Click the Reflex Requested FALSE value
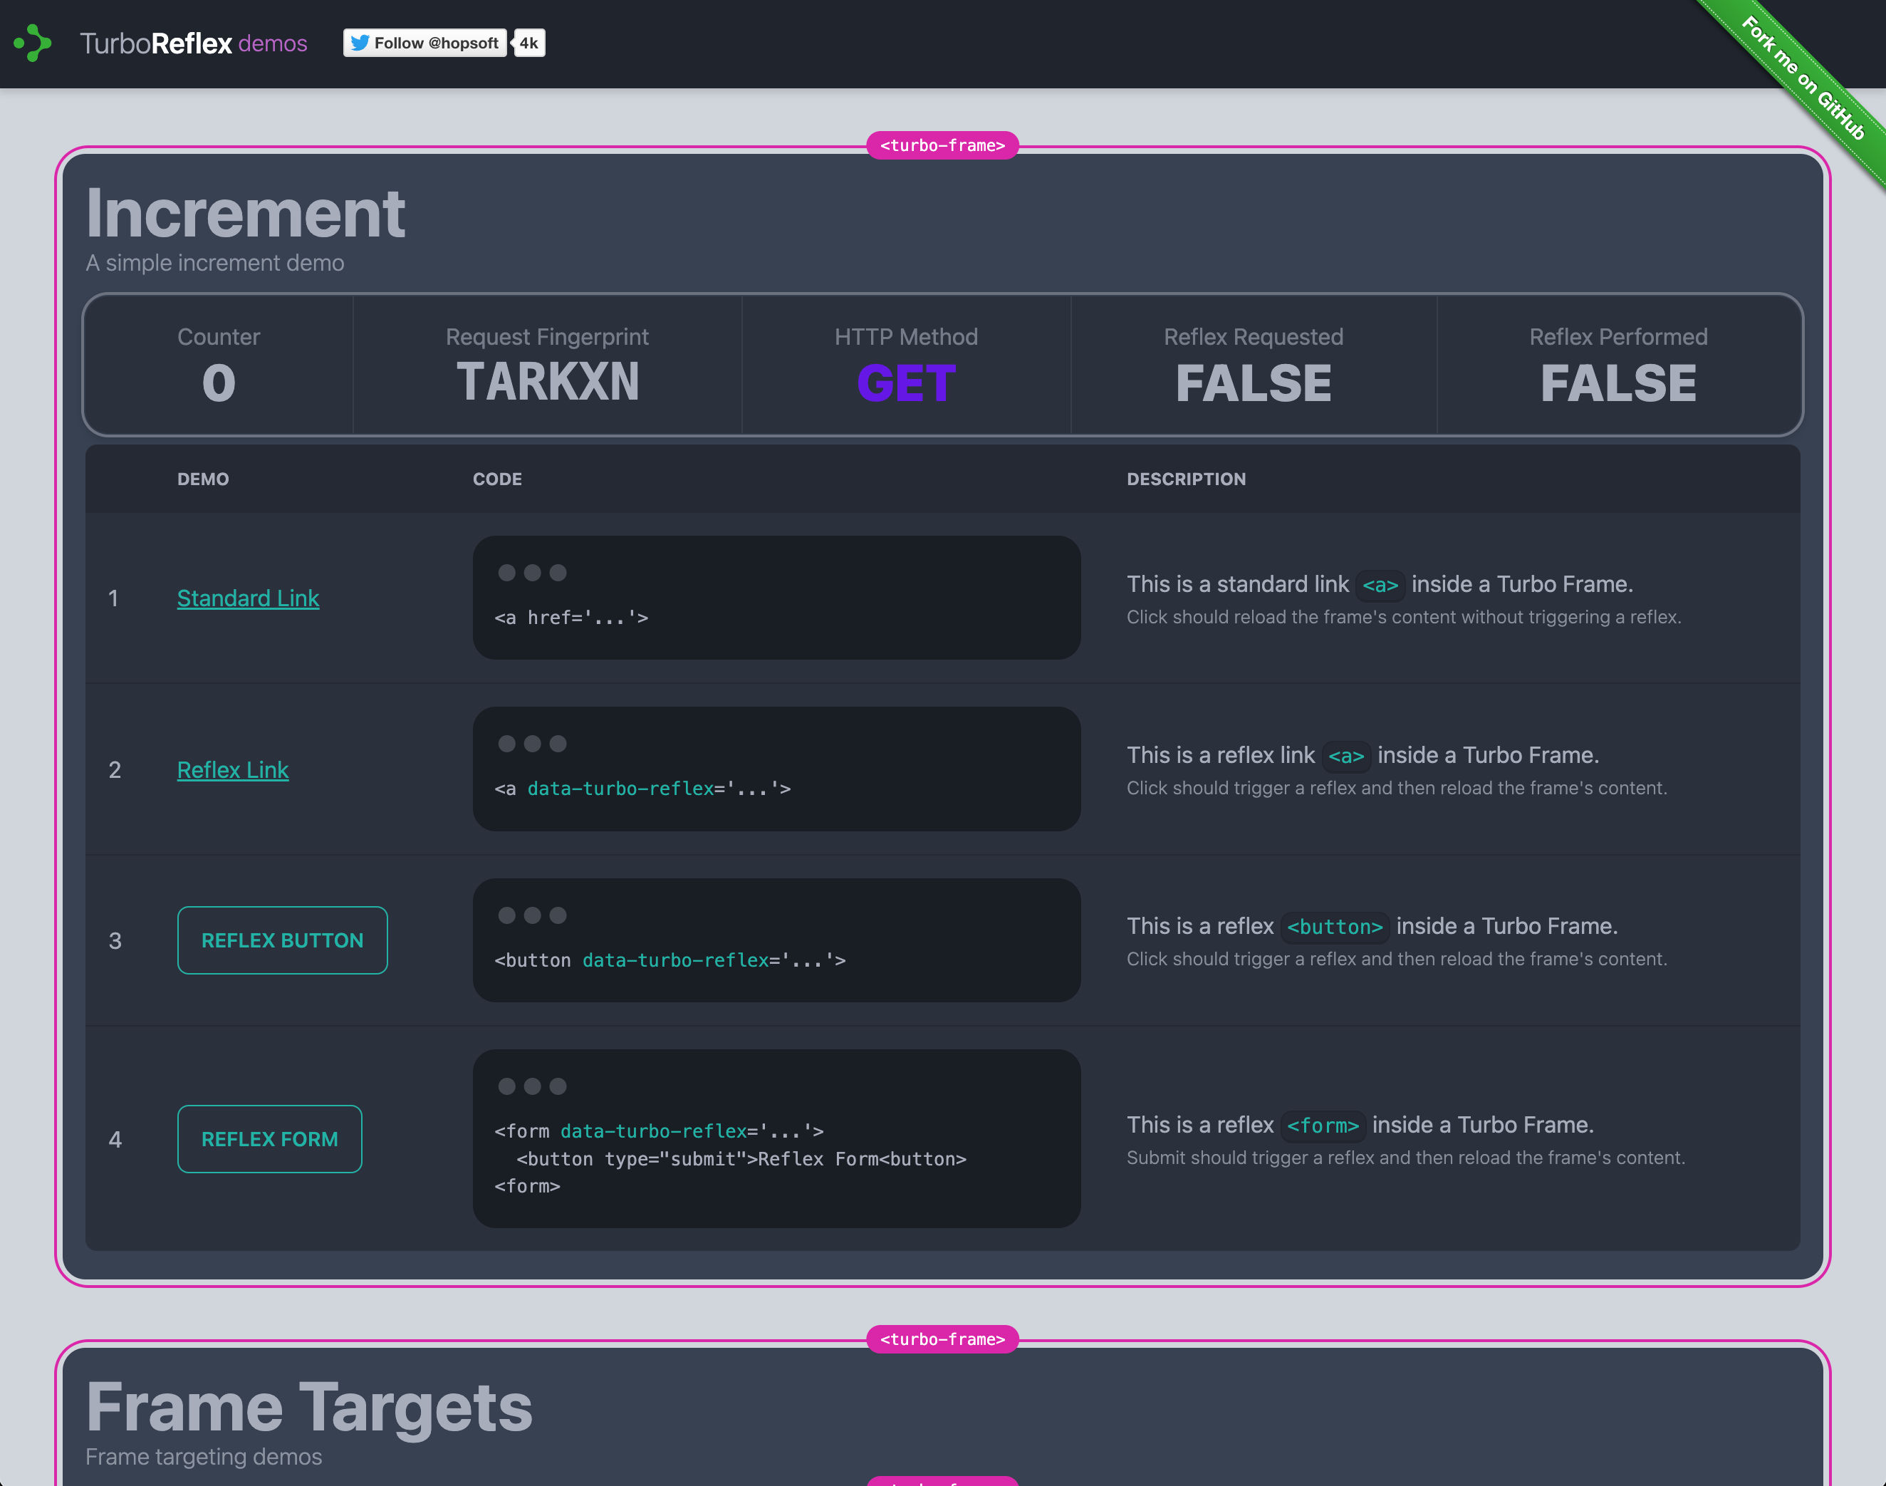This screenshot has height=1486, width=1886. coord(1253,383)
